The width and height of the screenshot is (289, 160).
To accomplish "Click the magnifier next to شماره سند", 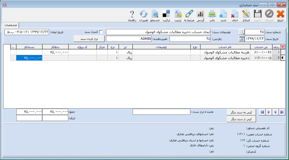I will point(241,32).
